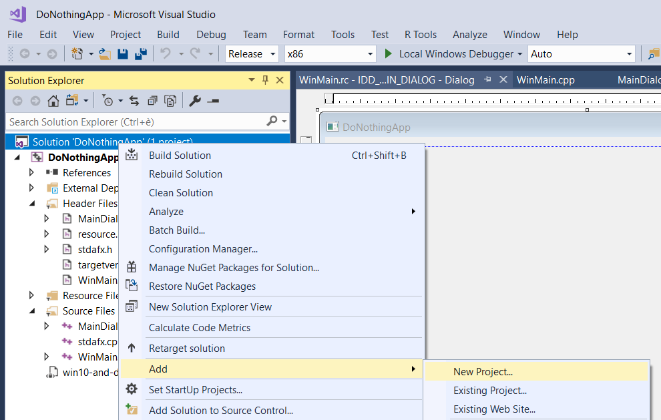Close the WinMain.rc Dialog tab
Screen dimensions: 661x420
pos(503,79)
